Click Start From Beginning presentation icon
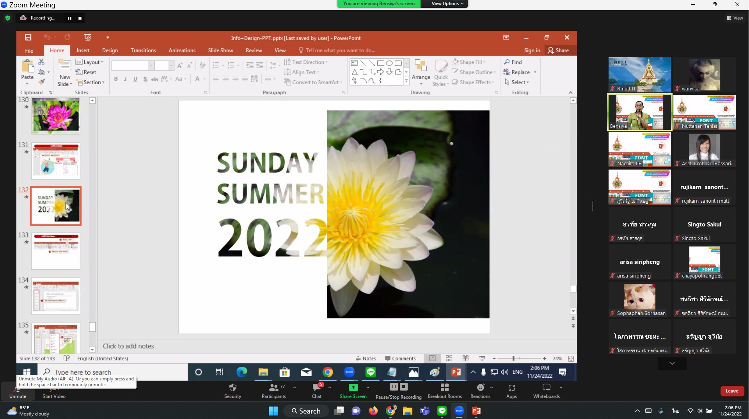The image size is (749, 419). point(88,37)
